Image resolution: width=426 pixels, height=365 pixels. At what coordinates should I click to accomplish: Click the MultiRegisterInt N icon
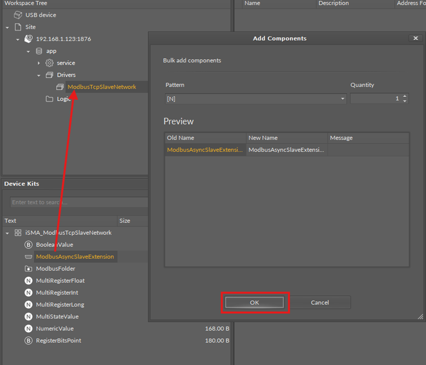point(29,293)
